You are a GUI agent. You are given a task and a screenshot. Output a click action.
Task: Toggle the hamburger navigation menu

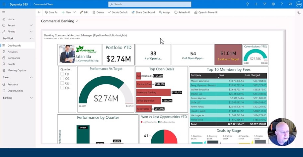pyautogui.click(x=4, y=12)
